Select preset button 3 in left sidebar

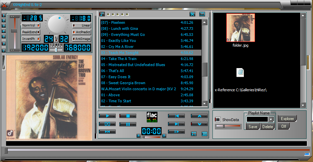click(3, 26)
